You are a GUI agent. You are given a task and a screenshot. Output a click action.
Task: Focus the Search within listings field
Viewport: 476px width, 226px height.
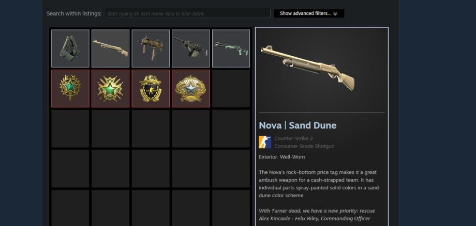[188, 13]
